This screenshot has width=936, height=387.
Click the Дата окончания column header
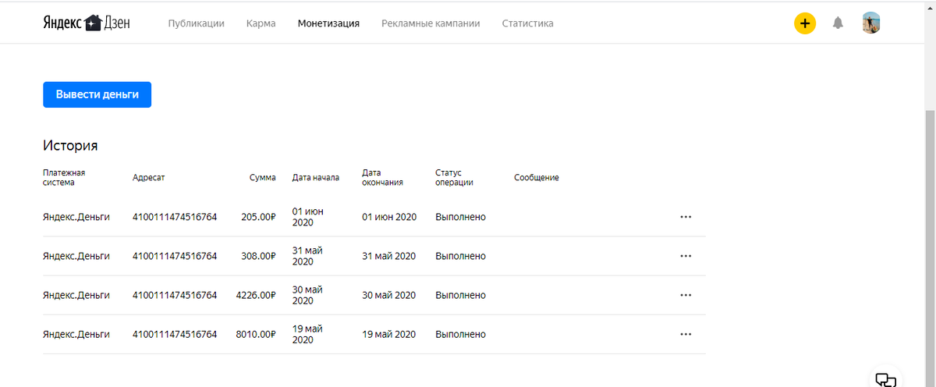pyautogui.click(x=383, y=178)
